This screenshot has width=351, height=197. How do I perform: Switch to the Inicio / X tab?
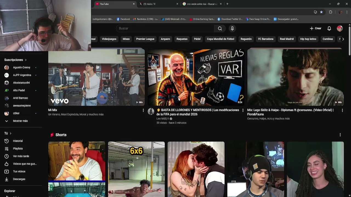click(x=158, y=4)
